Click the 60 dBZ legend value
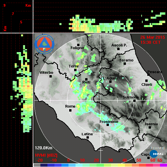The width and height of the screenshot is (167, 167). (153, 160)
